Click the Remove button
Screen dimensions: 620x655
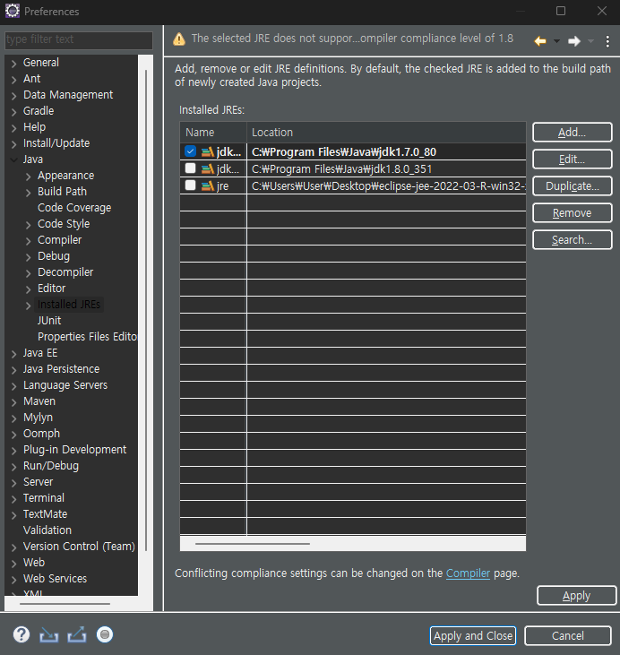[x=572, y=213]
